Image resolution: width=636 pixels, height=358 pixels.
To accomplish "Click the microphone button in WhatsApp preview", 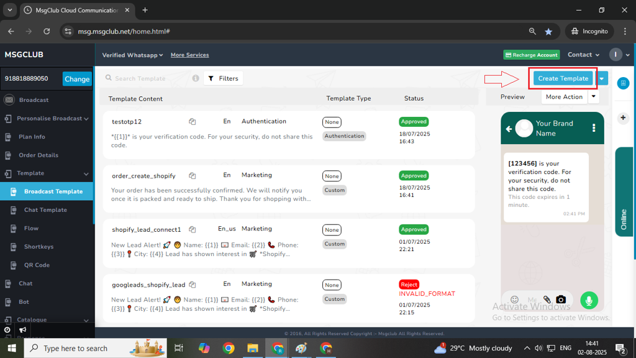I will [x=588, y=300].
